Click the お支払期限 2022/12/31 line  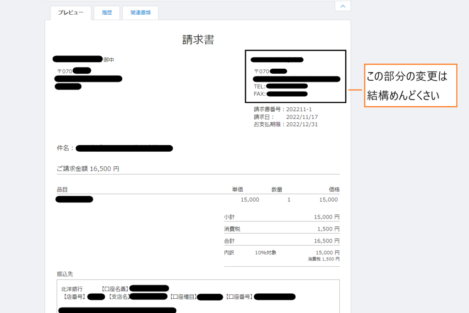[286, 124]
